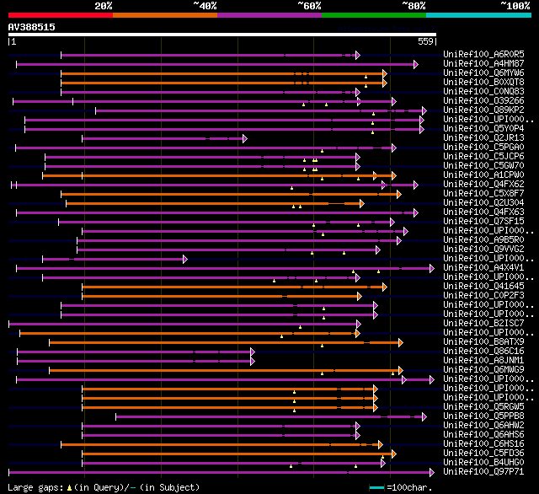Click the UniRef100_A1CPW0 label

pos(483,175)
